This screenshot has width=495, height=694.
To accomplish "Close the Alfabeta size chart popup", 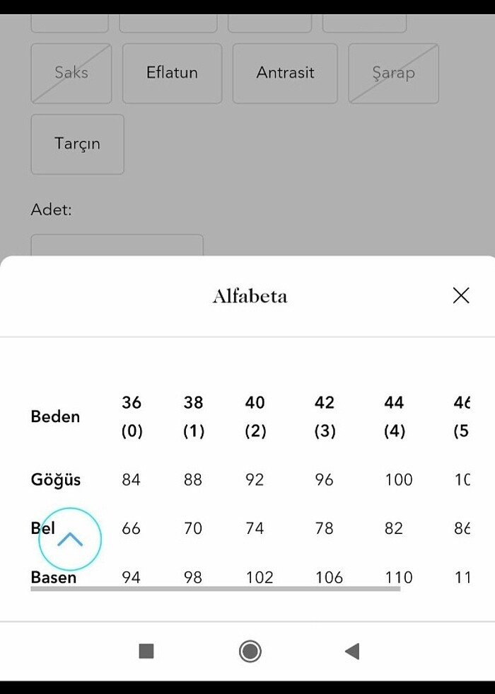I will (x=461, y=295).
